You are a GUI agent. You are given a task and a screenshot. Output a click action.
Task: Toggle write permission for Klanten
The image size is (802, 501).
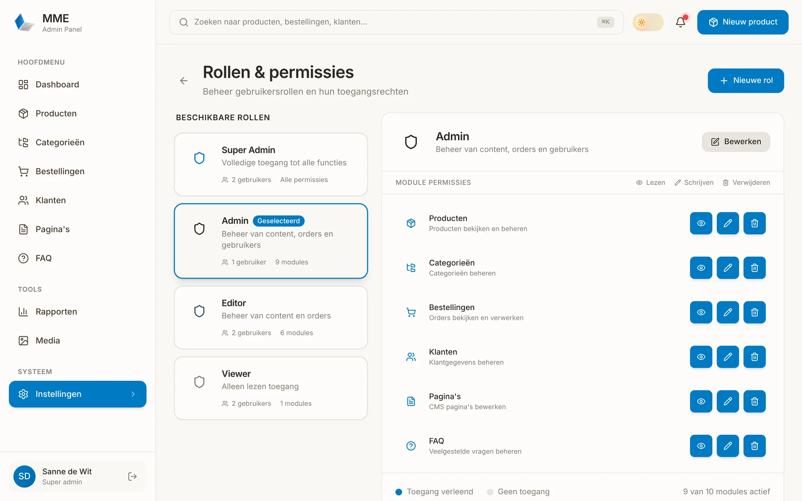pos(728,357)
